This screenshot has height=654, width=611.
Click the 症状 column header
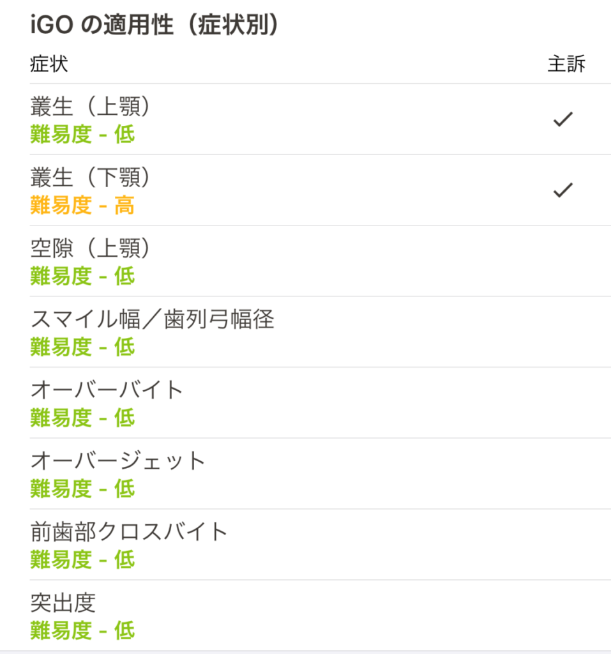pyautogui.click(x=49, y=64)
